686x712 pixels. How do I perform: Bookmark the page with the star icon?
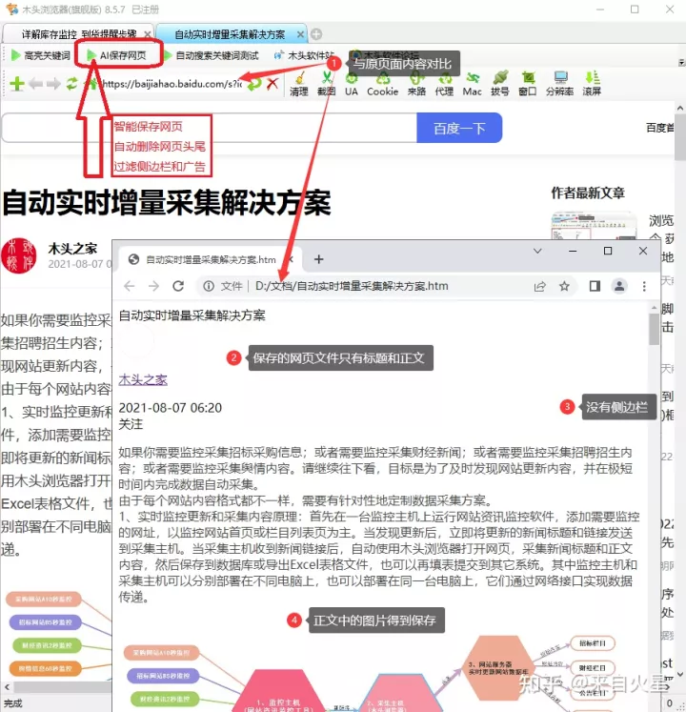(x=564, y=286)
